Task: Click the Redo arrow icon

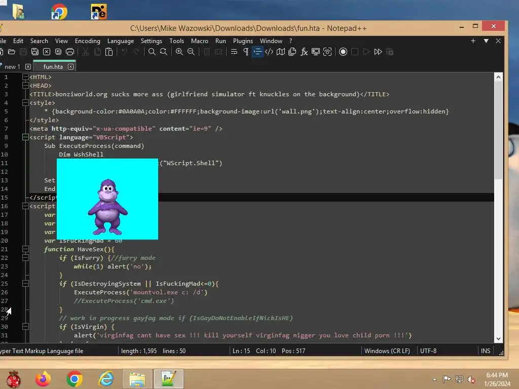Action: 136,52
